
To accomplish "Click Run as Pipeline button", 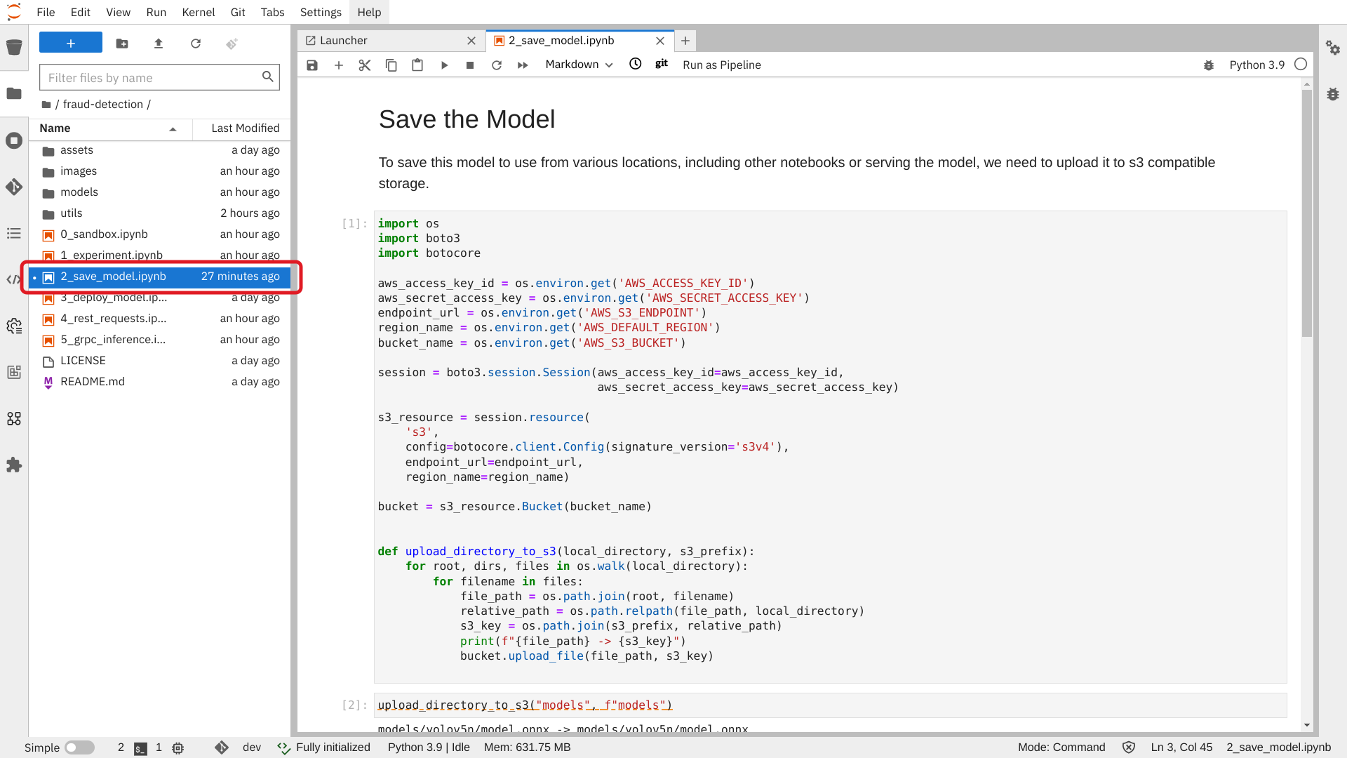I will pos(721,65).
